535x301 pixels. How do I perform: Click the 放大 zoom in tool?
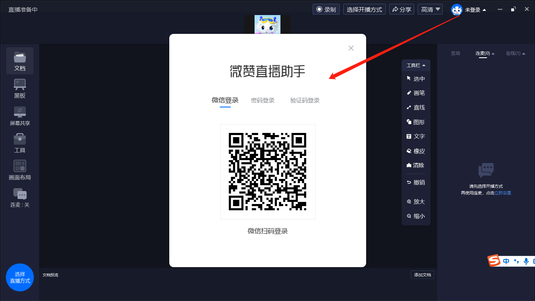(x=416, y=202)
